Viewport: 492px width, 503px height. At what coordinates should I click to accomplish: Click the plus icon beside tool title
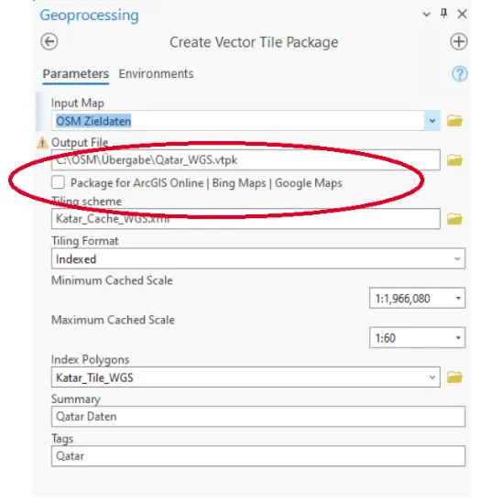458,42
